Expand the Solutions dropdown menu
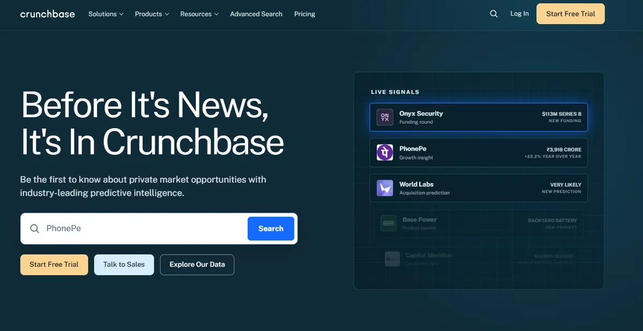 [106, 14]
